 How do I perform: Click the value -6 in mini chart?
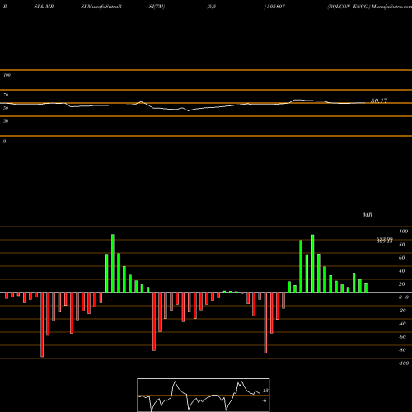(265, 400)
